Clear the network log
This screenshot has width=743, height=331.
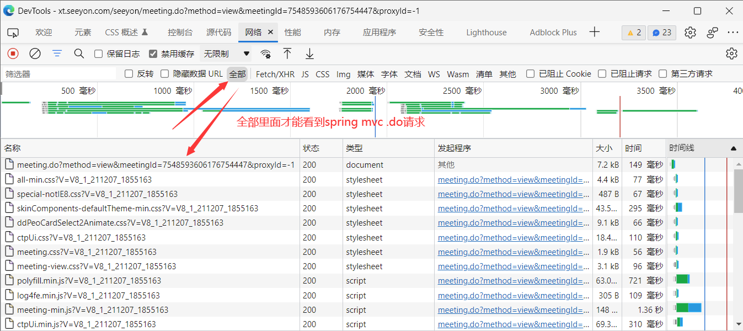(35, 54)
